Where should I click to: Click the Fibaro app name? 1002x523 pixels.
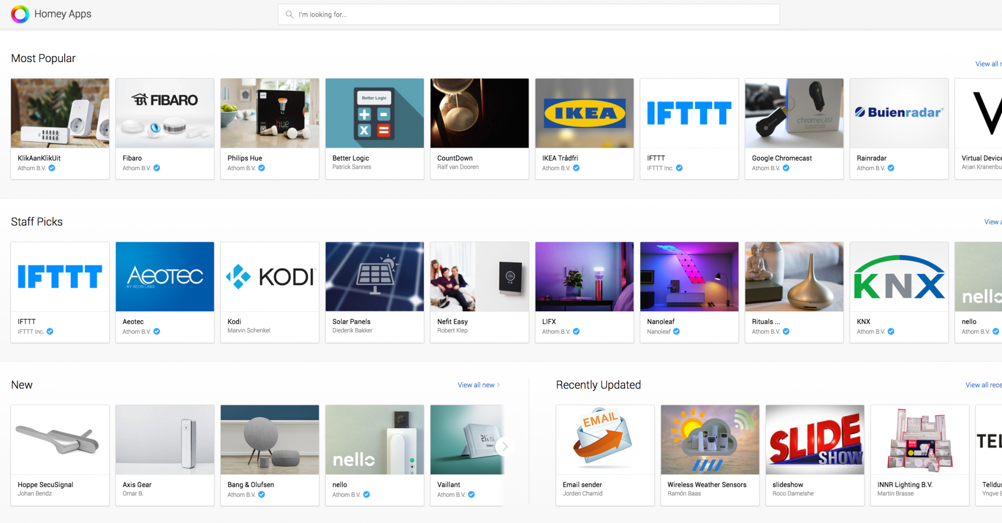tap(132, 158)
